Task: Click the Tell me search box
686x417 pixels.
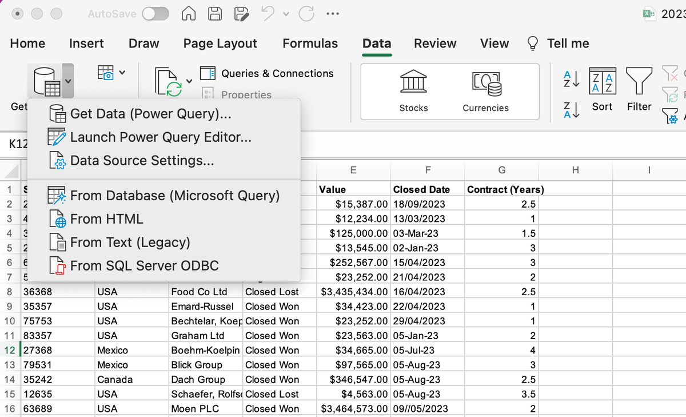Action: pos(558,43)
